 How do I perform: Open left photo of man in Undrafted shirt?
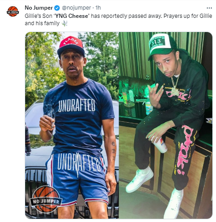72,125
